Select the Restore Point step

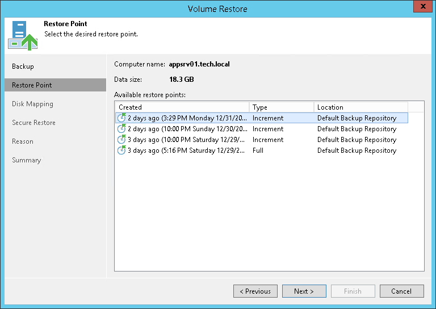tap(55, 85)
